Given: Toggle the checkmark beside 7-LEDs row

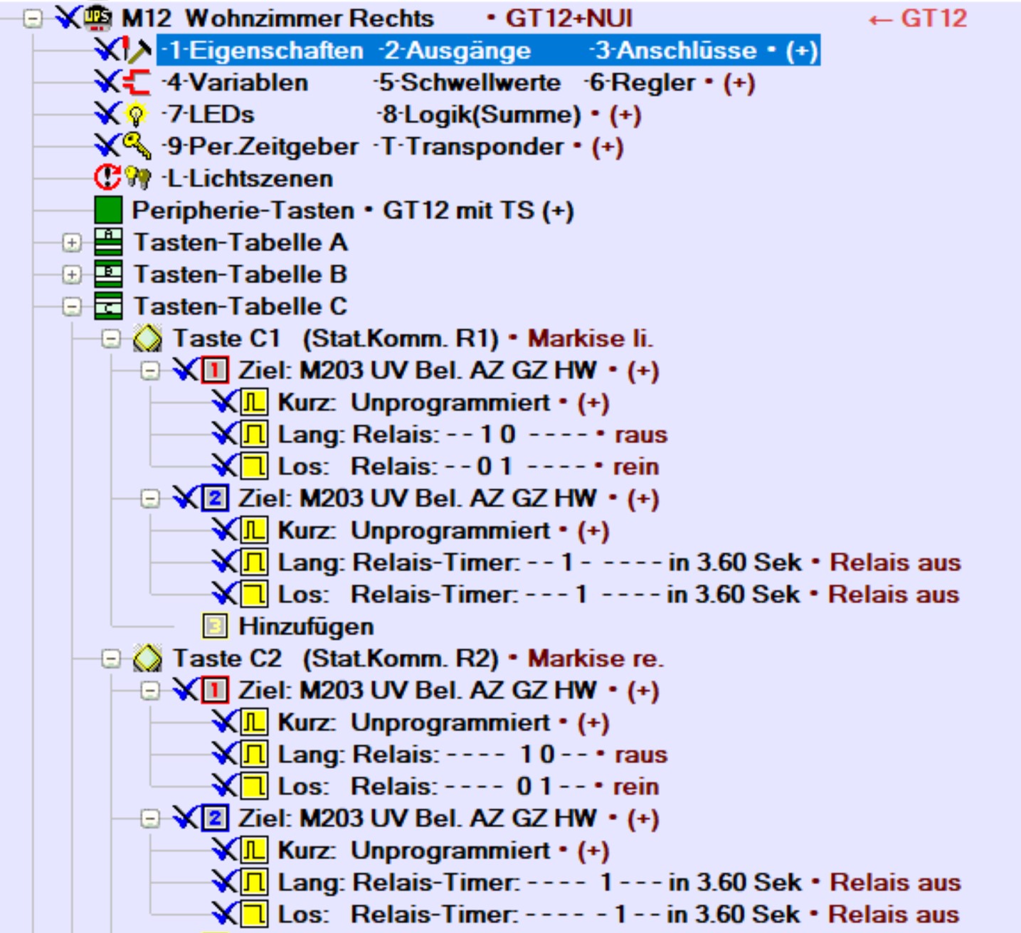Looking at the screenshot, I should 107,114.
